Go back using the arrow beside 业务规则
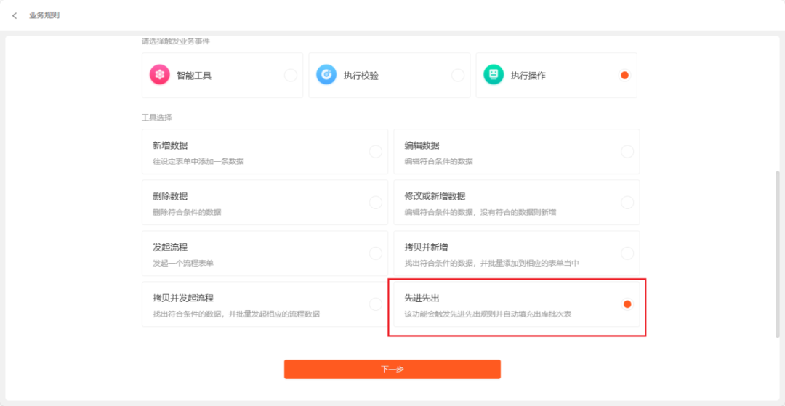This screenshot has height=406, width=785. click(x=15, y=15)
